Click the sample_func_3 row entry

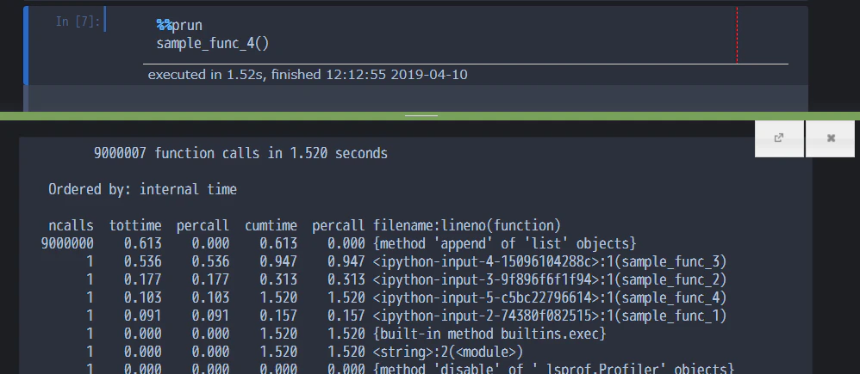pyautogui.click(x=550, y=261)
